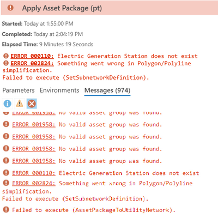Click the error icon beside the last ERROR 001958
Screen dimensions: 218x218
tap(6, 161)
